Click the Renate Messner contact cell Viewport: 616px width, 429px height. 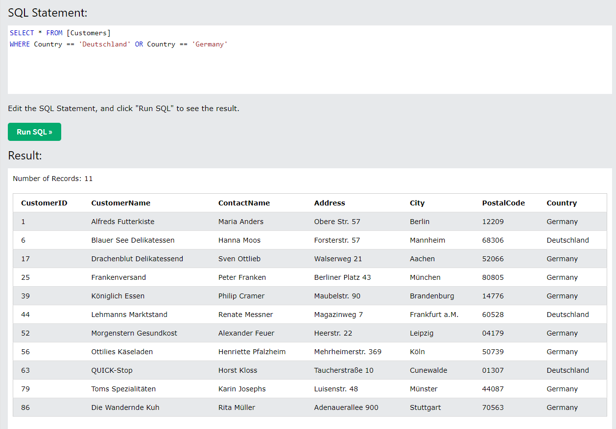246,315
